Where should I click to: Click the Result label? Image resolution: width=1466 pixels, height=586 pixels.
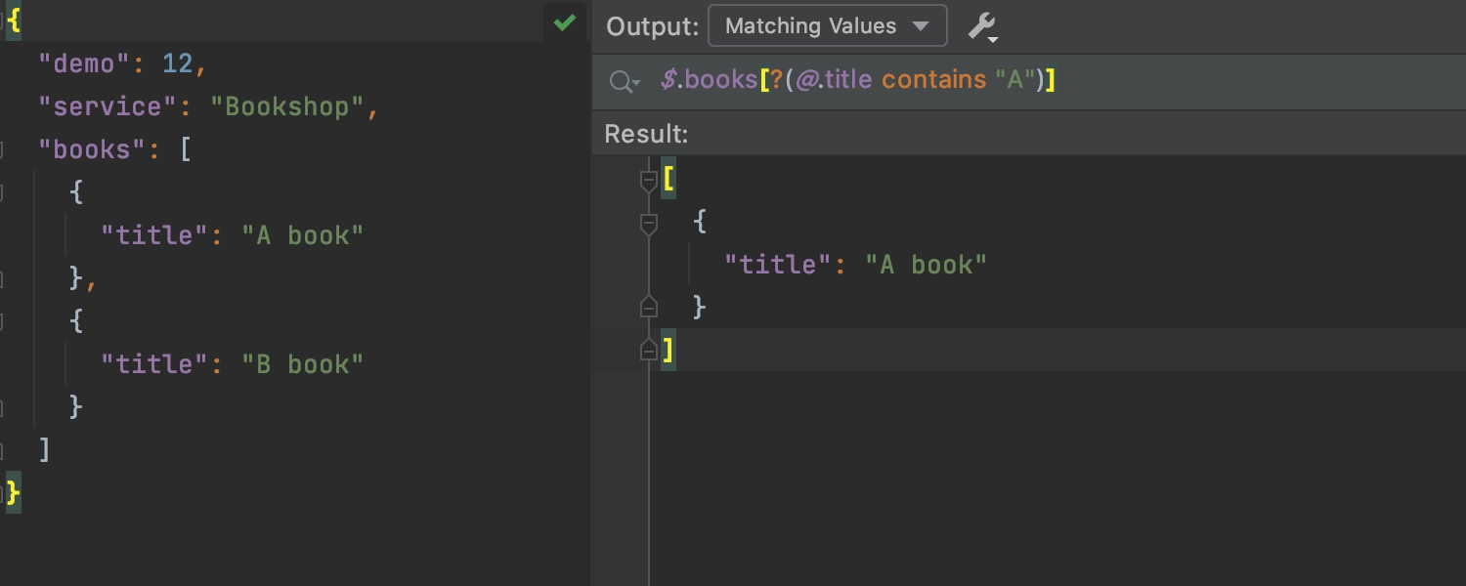click(646, 134)
